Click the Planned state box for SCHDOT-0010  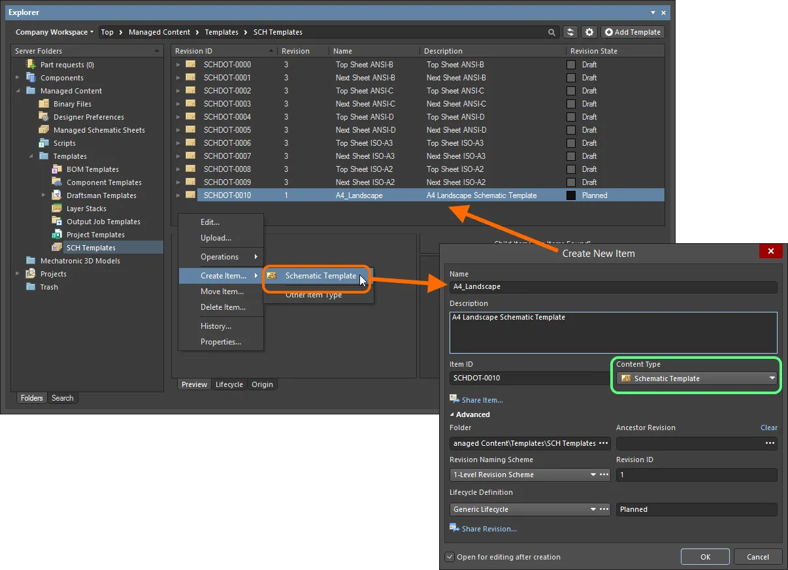[x=571, y=195]
